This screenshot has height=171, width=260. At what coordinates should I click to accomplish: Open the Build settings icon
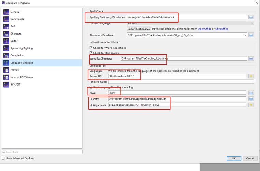[x=6, y=26]
